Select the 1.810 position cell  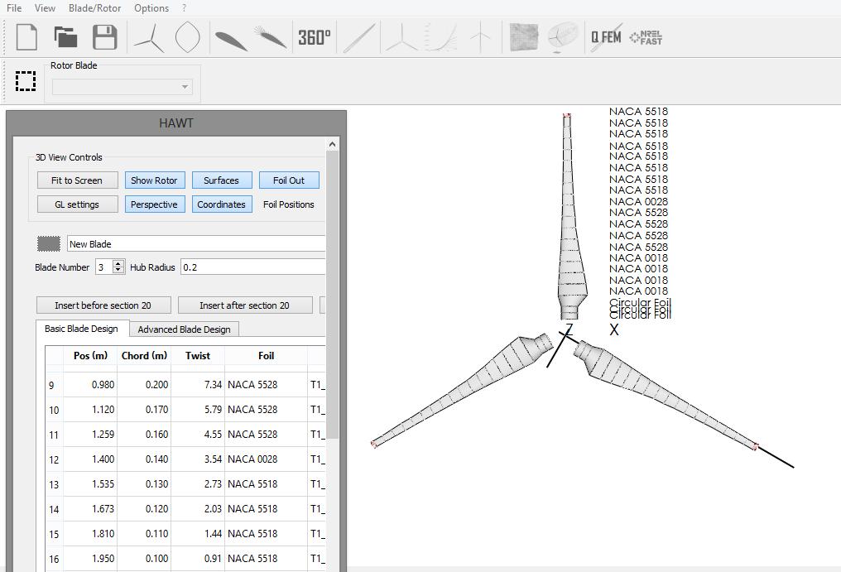[x=90, y=533]
